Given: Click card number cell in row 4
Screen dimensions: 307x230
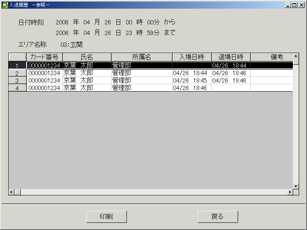Looking at the screenshot, I should (44, 88).
